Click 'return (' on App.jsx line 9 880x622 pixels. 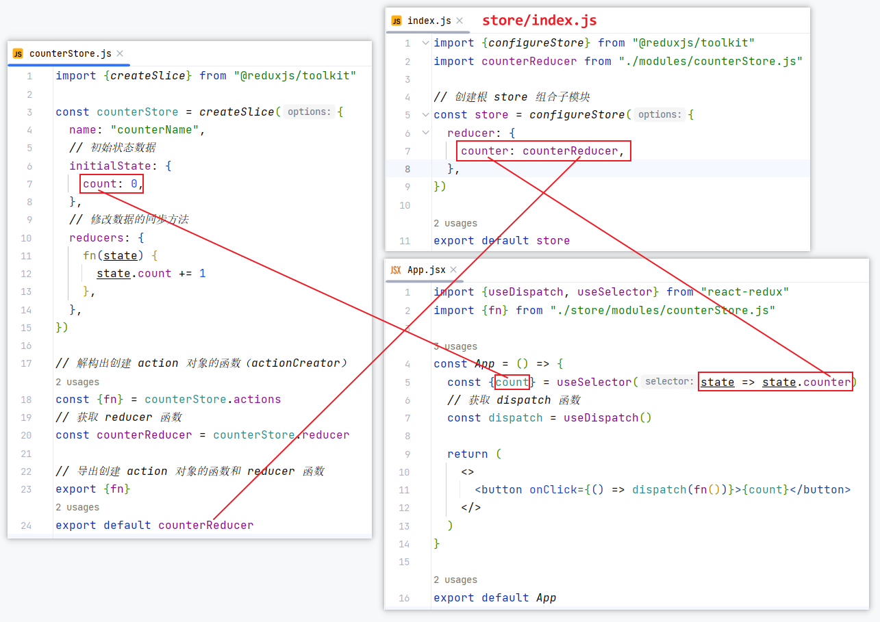(475, 454)
